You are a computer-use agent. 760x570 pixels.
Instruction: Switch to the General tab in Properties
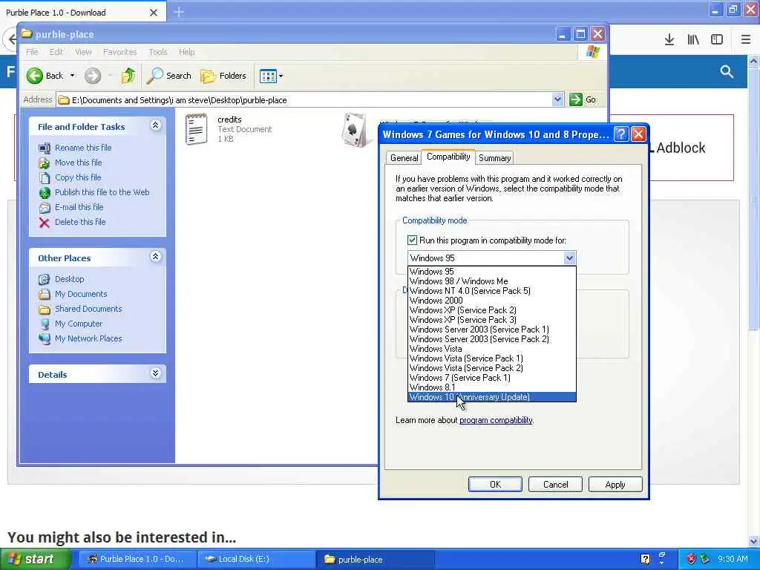click(404, 158)
